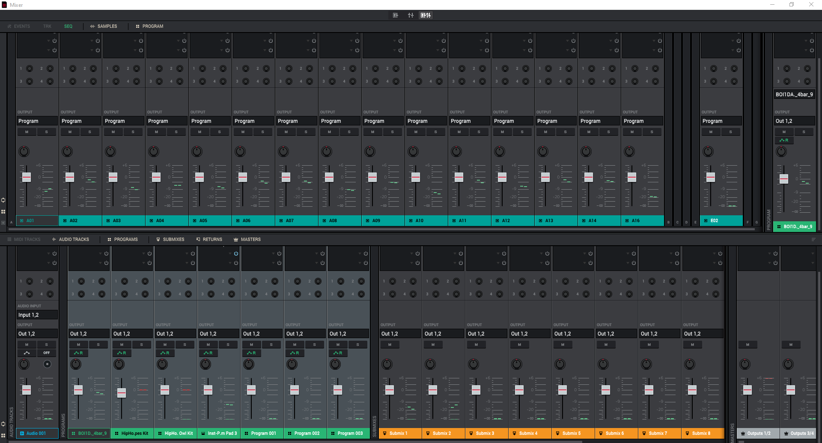Mute pad A01

pyautogui.click(x=27, y=132)
